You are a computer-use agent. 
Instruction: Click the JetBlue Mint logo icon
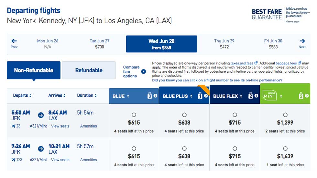coord(269,95)
